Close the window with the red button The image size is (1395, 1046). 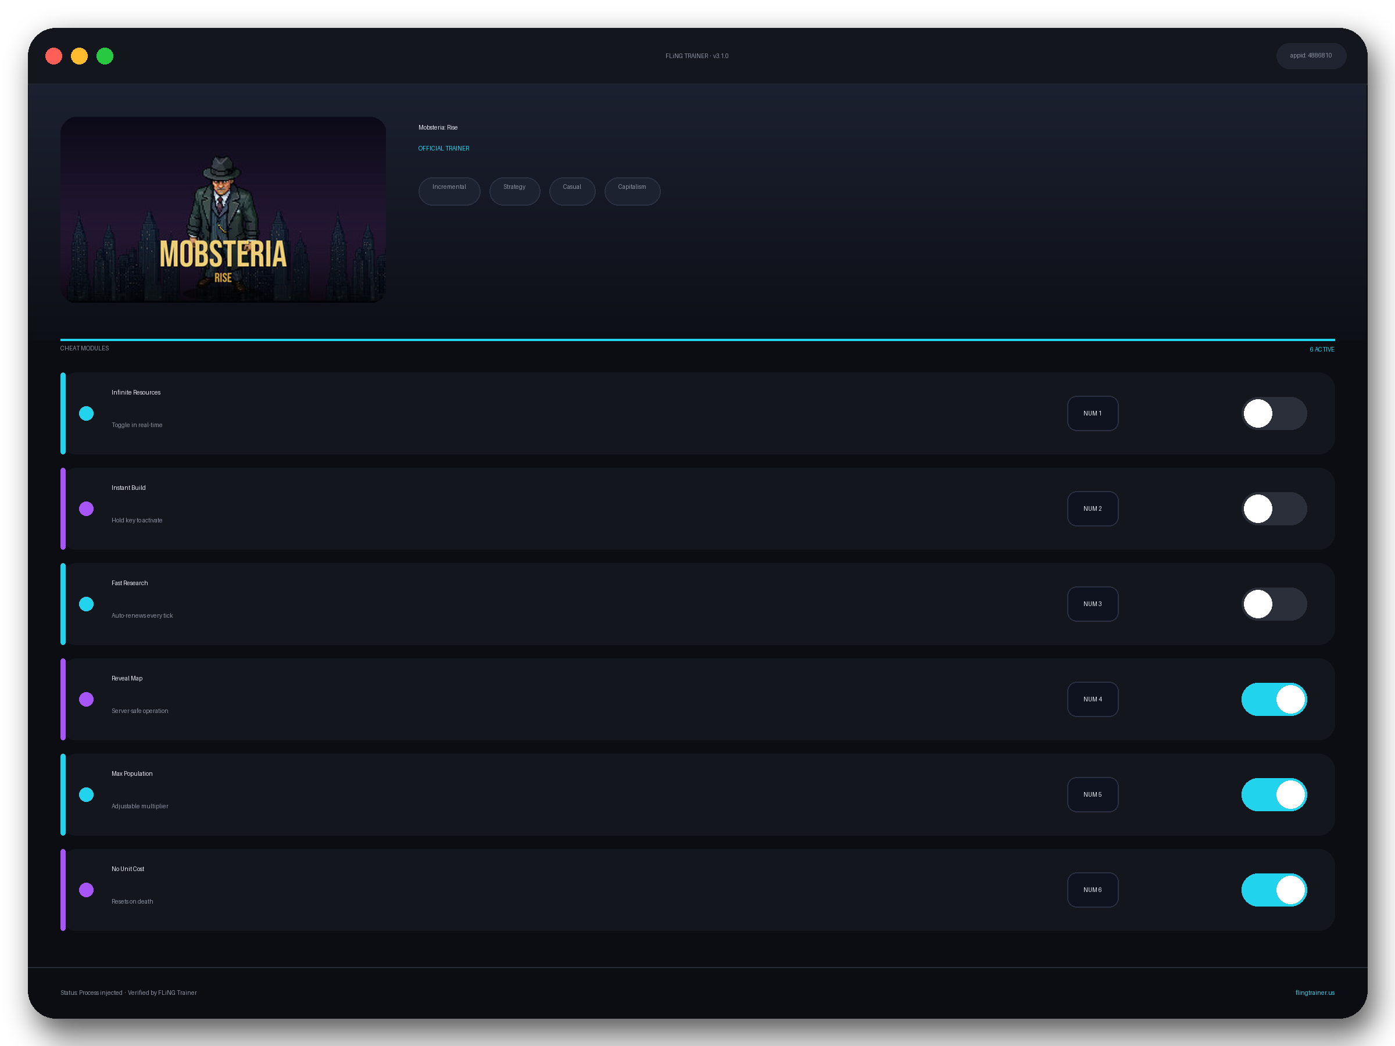54,56
